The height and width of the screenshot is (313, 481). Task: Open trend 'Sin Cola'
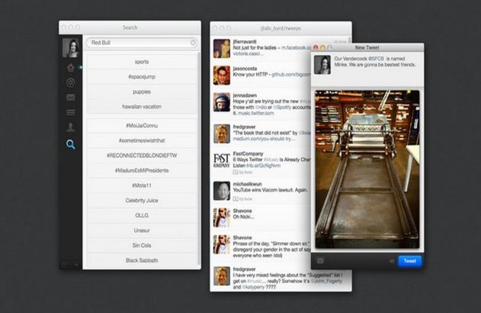(141, 246)
